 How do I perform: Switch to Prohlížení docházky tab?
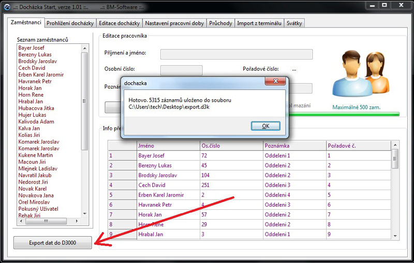tap(70, 23)
